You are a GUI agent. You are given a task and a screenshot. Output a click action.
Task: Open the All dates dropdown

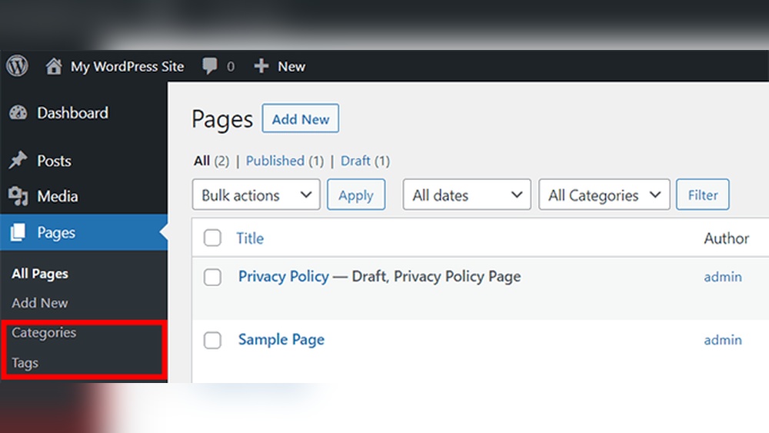467,195
